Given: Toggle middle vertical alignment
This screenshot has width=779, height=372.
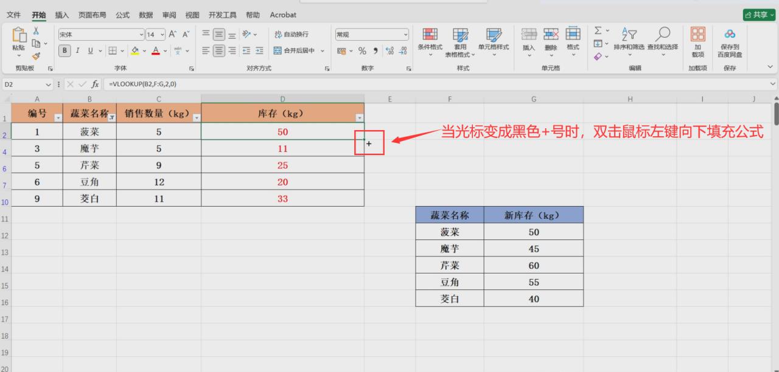Looking at the screenshot, I should pos(219,35).
